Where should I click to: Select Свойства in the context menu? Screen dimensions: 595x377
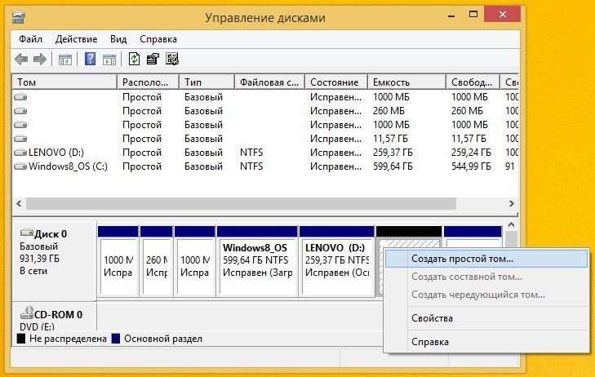(x=432, y=318)
